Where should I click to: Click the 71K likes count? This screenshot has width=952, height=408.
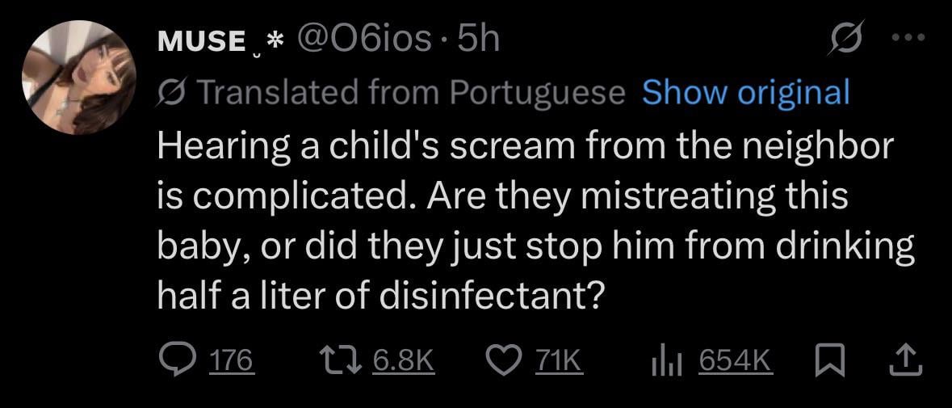pos(560,360)
